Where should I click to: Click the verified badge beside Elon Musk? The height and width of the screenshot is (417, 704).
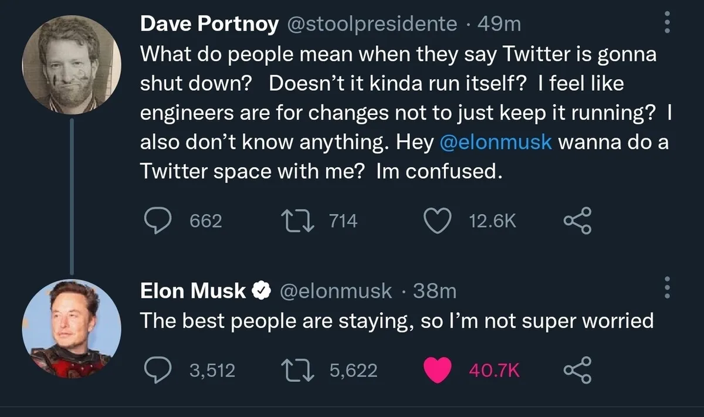[x=260, y=290]
